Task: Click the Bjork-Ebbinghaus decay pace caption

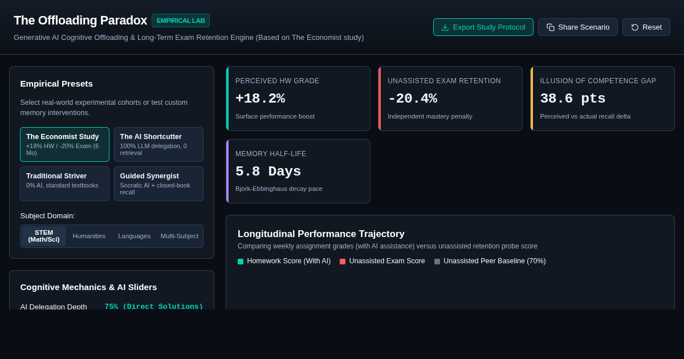Action: [279, 189]
